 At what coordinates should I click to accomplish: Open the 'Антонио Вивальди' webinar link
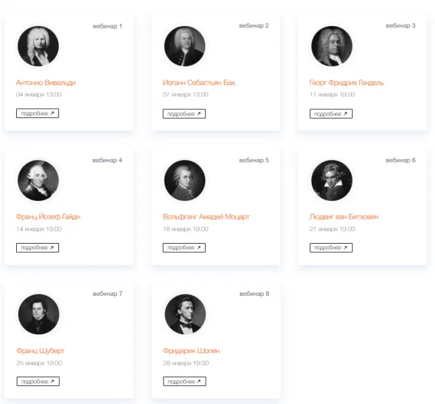pyautogui.click(x=46, y=83)
